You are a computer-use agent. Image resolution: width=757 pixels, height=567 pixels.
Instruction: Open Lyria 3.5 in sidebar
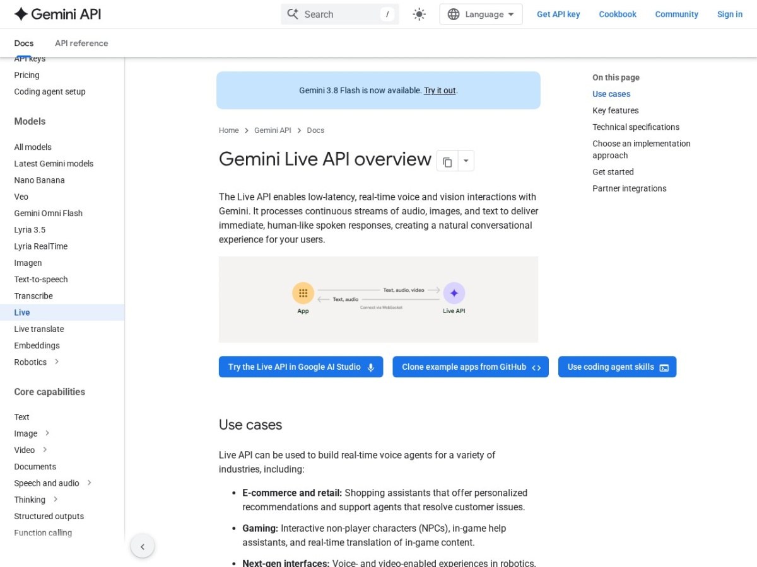pos(30,230)
